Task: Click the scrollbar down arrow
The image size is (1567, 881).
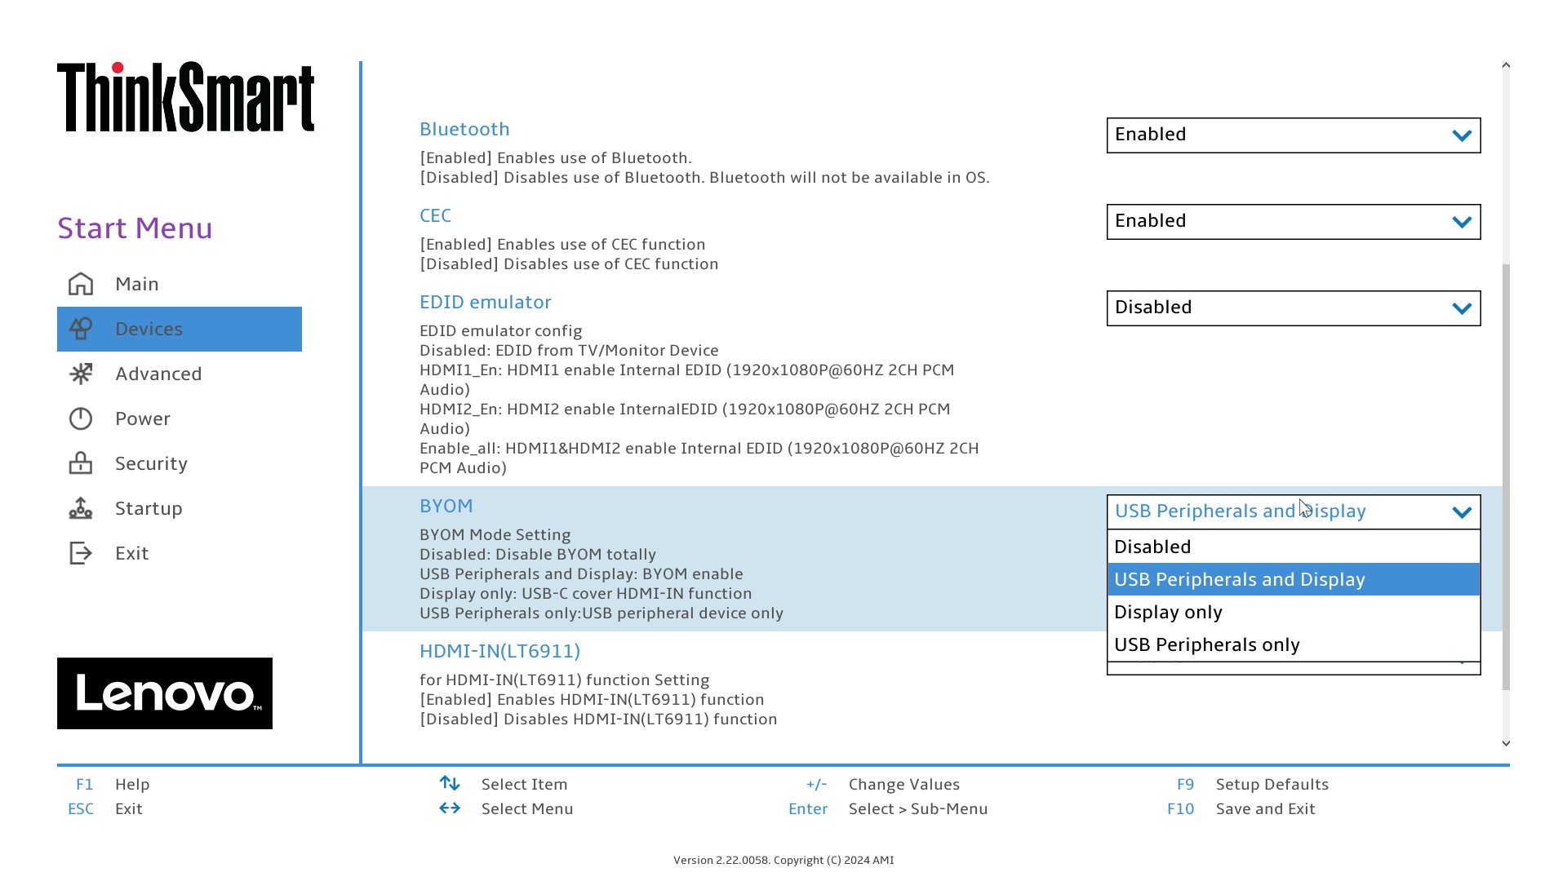Action: point(1506,743)
